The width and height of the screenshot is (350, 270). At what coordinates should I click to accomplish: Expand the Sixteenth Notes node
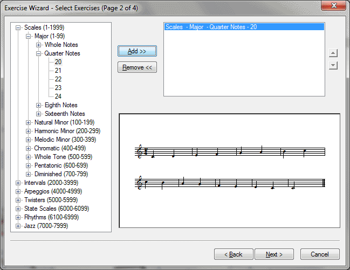point(38,114)
